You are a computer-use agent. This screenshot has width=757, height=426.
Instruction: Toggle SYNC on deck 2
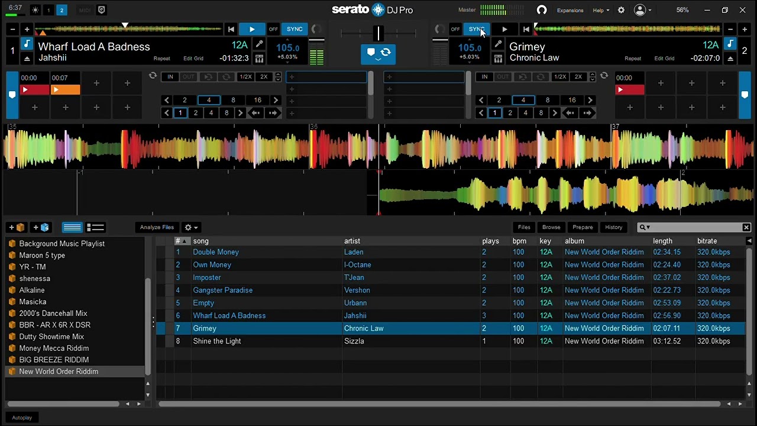click(x=477, y=29)
